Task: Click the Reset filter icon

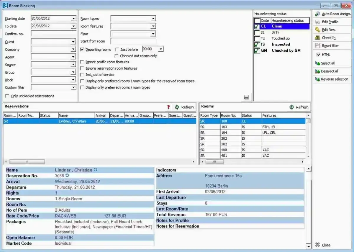Action: point(317,46)
